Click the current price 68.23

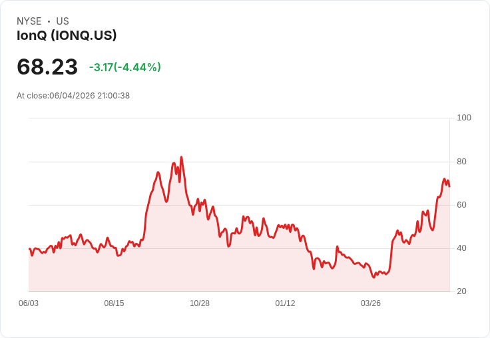tap(47, 67)
